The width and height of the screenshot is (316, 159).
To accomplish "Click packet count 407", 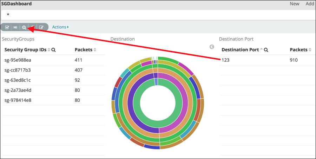I will pyautogui.click(x=79, y=70).
